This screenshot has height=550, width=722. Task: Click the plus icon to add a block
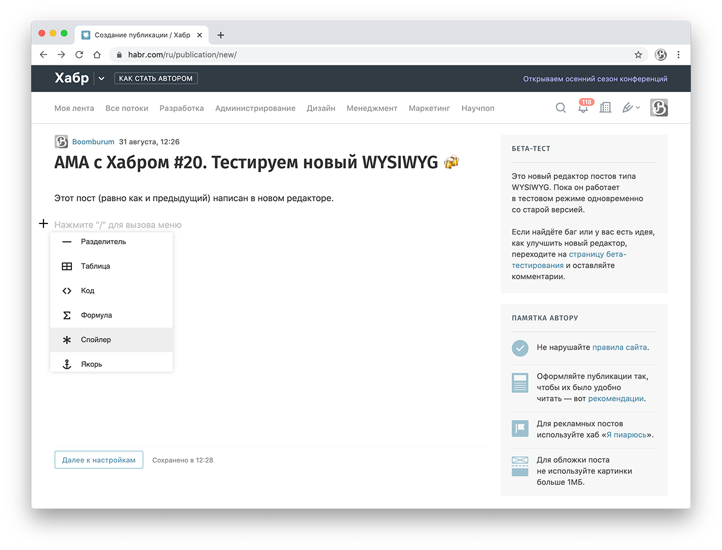pyautogui.click(x=43, y=223)
